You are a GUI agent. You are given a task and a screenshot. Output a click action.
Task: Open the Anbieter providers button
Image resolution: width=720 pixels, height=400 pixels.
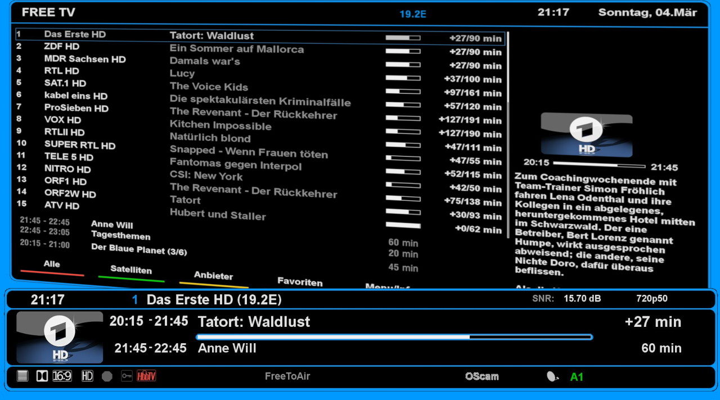pos(213,275)
